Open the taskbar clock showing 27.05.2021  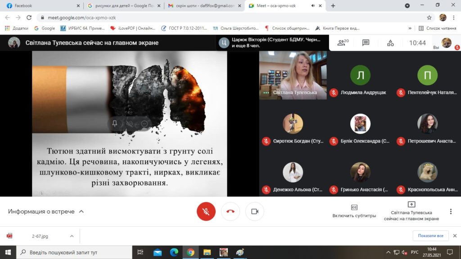432,252
